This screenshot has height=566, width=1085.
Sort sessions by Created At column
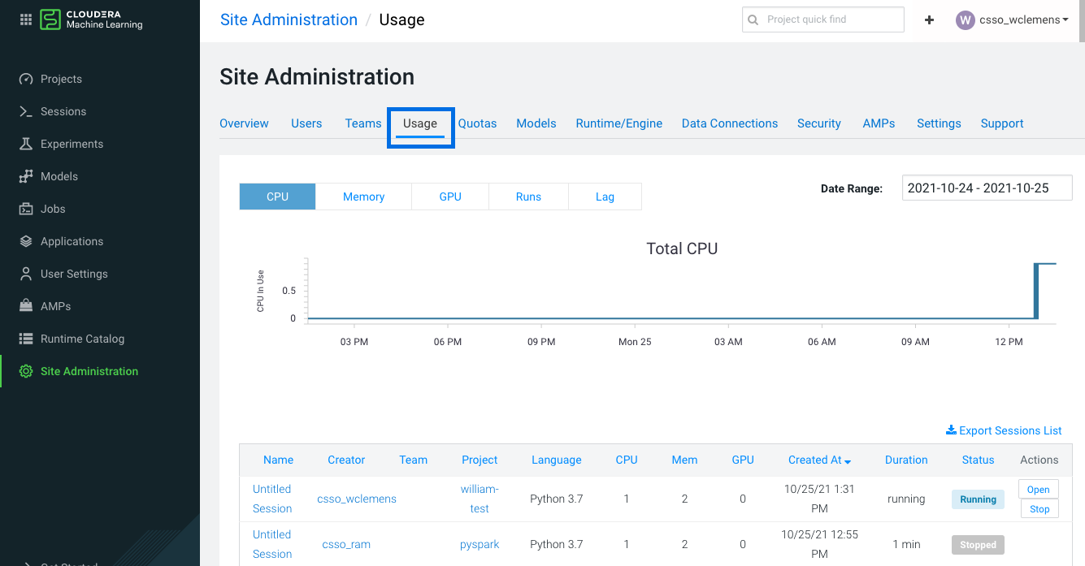pos(819,460)
